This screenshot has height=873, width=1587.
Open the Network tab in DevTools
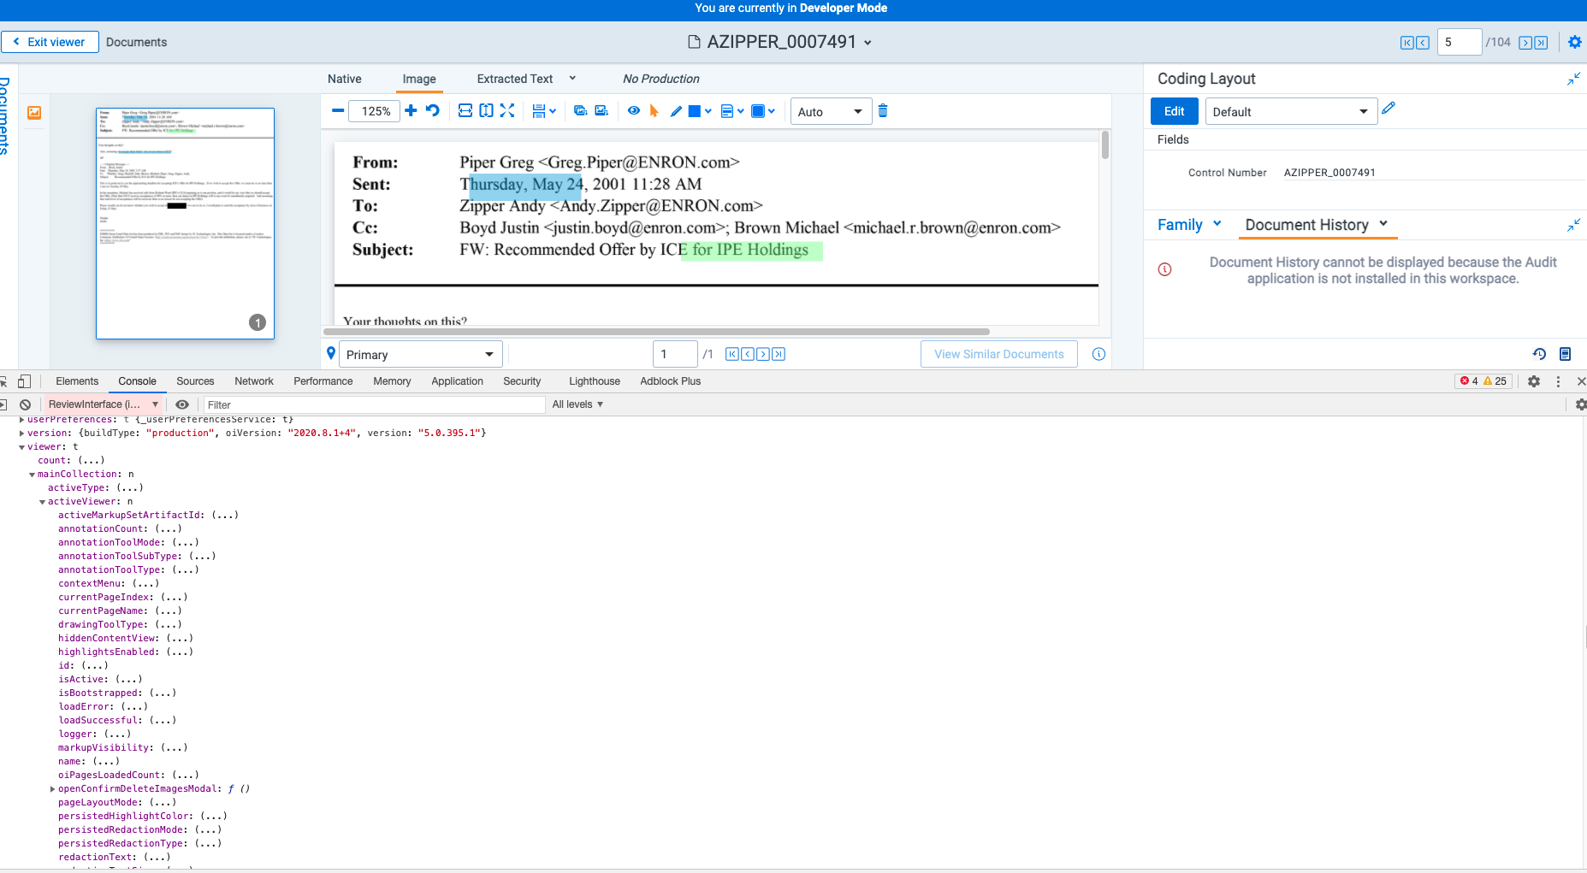(253, 381)
